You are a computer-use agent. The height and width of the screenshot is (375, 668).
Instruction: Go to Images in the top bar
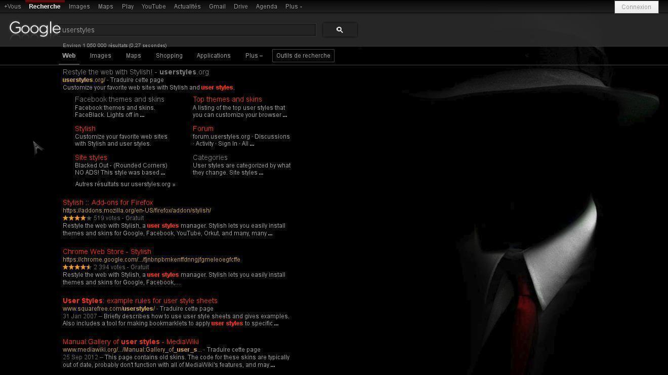click(79, 7)
